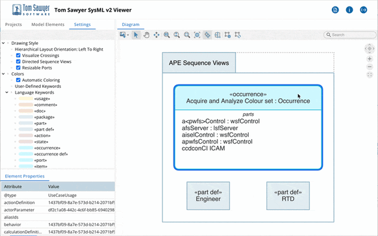Open the overview window tool icon

tap(218, 35)
